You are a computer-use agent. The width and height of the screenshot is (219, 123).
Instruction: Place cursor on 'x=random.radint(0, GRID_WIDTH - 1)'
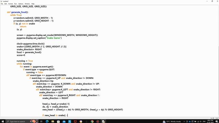point(33,18)
